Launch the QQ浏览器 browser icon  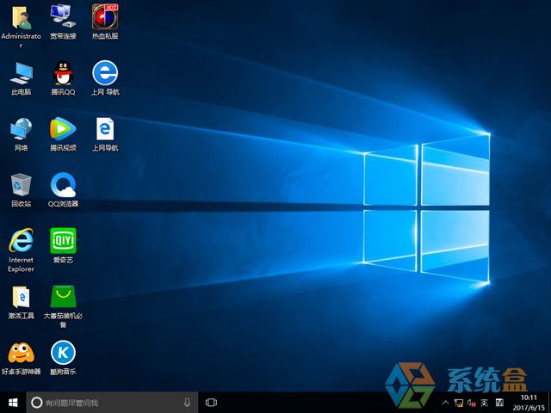tap(63, 186)
